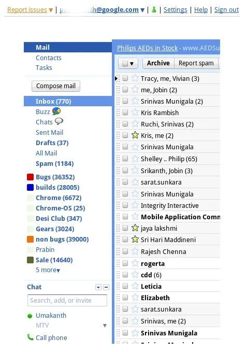Viewport: 247px width, 352px height.
Task: Open the select-all checkbox dropdown arrow
Action: [132, 64]
